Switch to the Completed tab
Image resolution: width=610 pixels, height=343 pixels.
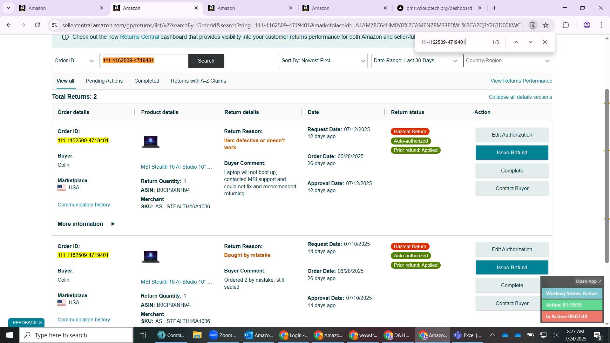point(147,81)
